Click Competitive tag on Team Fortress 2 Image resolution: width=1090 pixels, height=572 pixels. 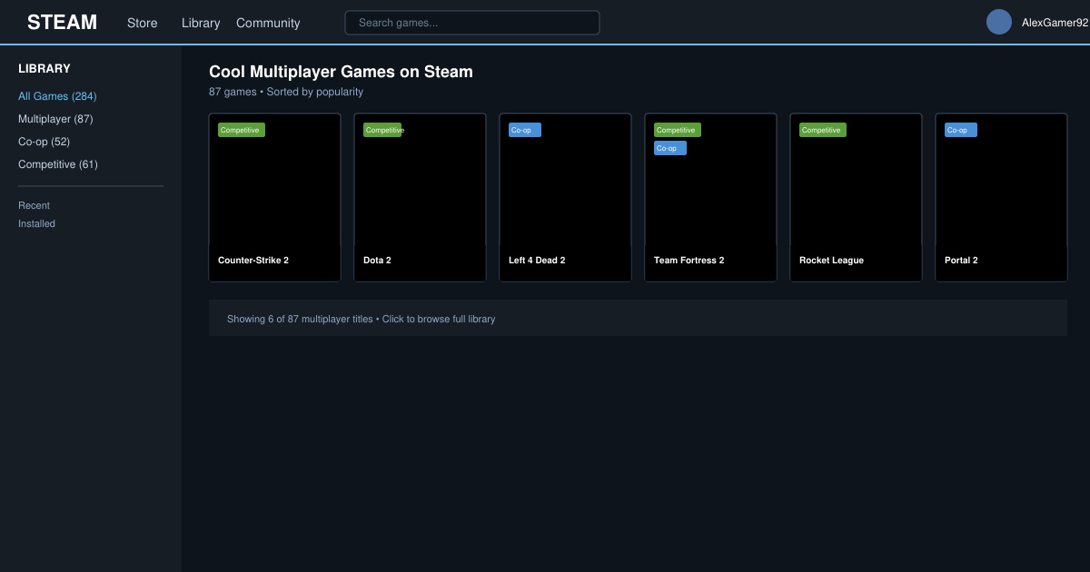678,130
